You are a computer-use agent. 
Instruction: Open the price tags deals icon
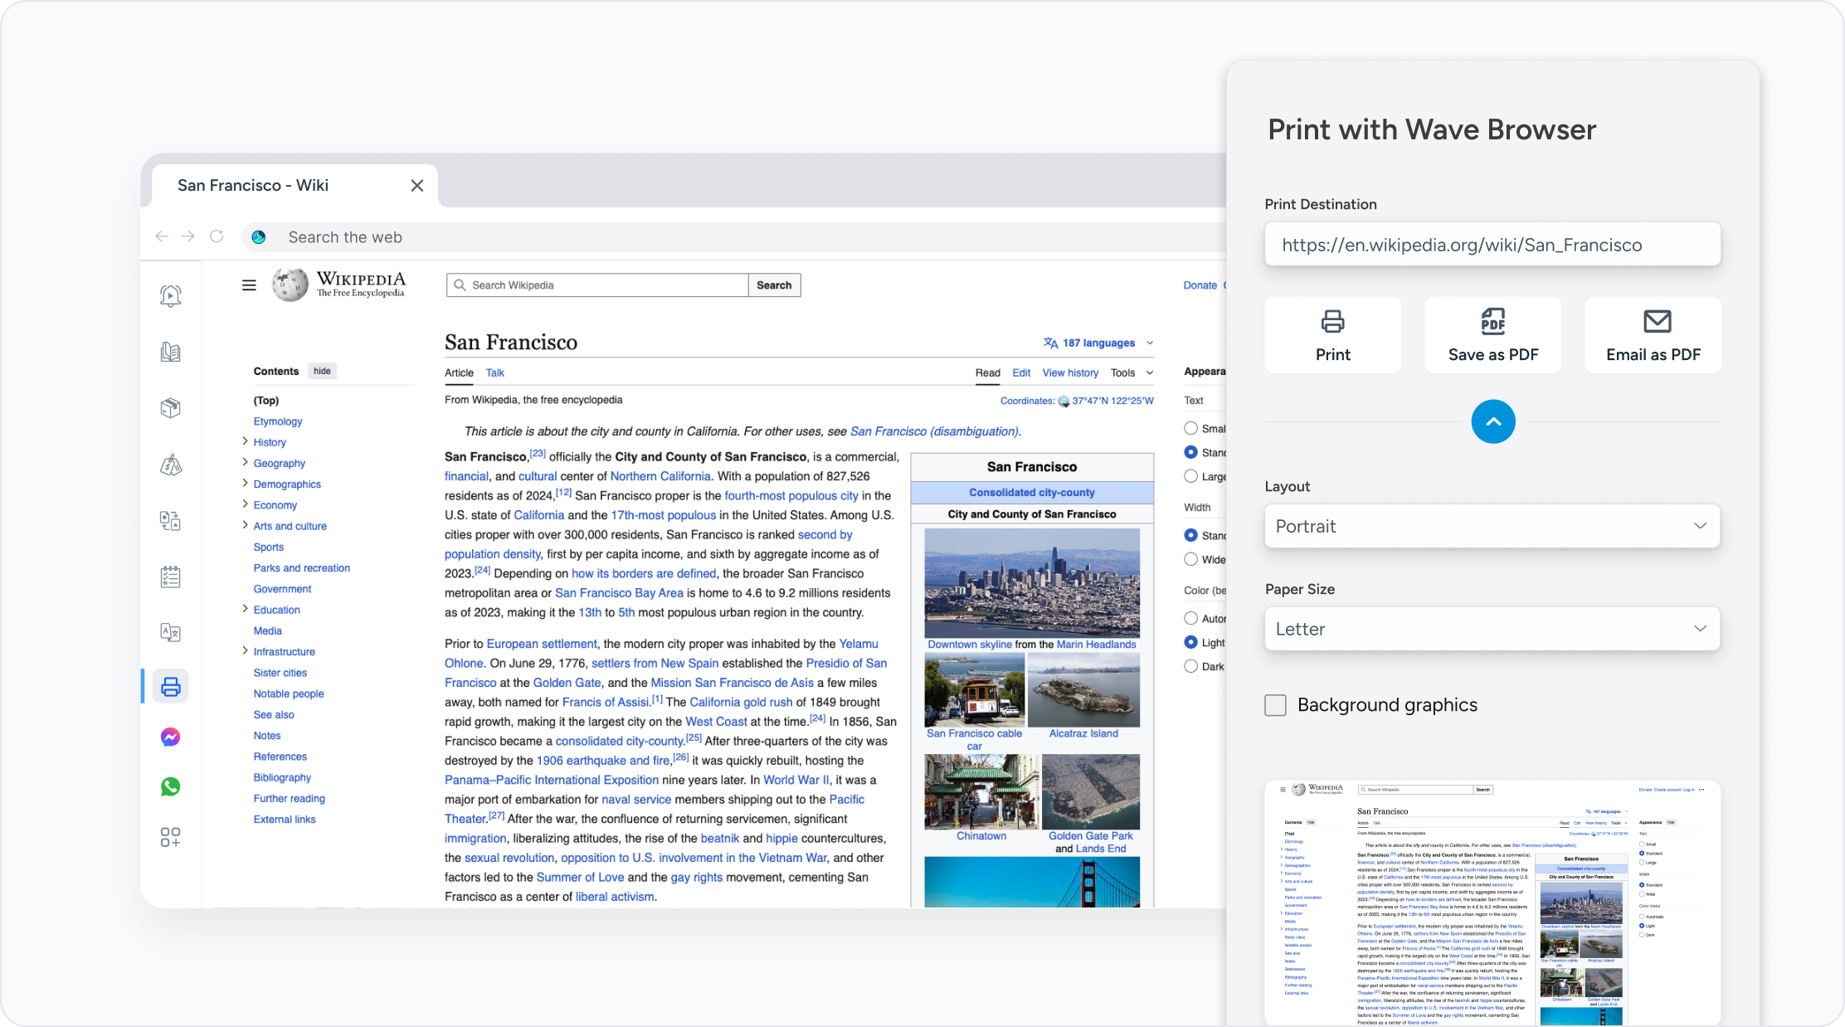(x=170, y=465)
